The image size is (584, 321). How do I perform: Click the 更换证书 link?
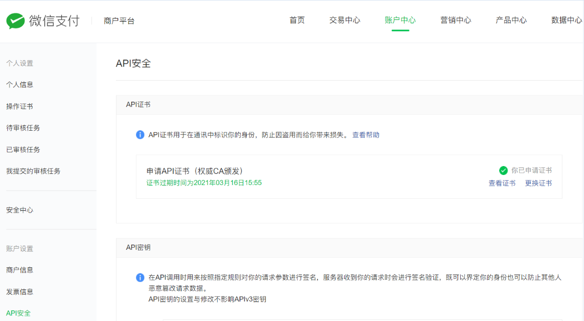539,183
